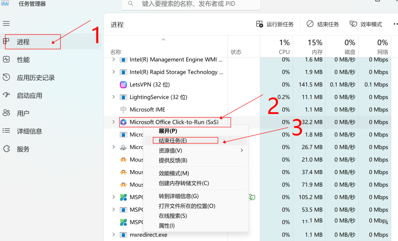Open the 资源值(V) submenu

[196, 151]
